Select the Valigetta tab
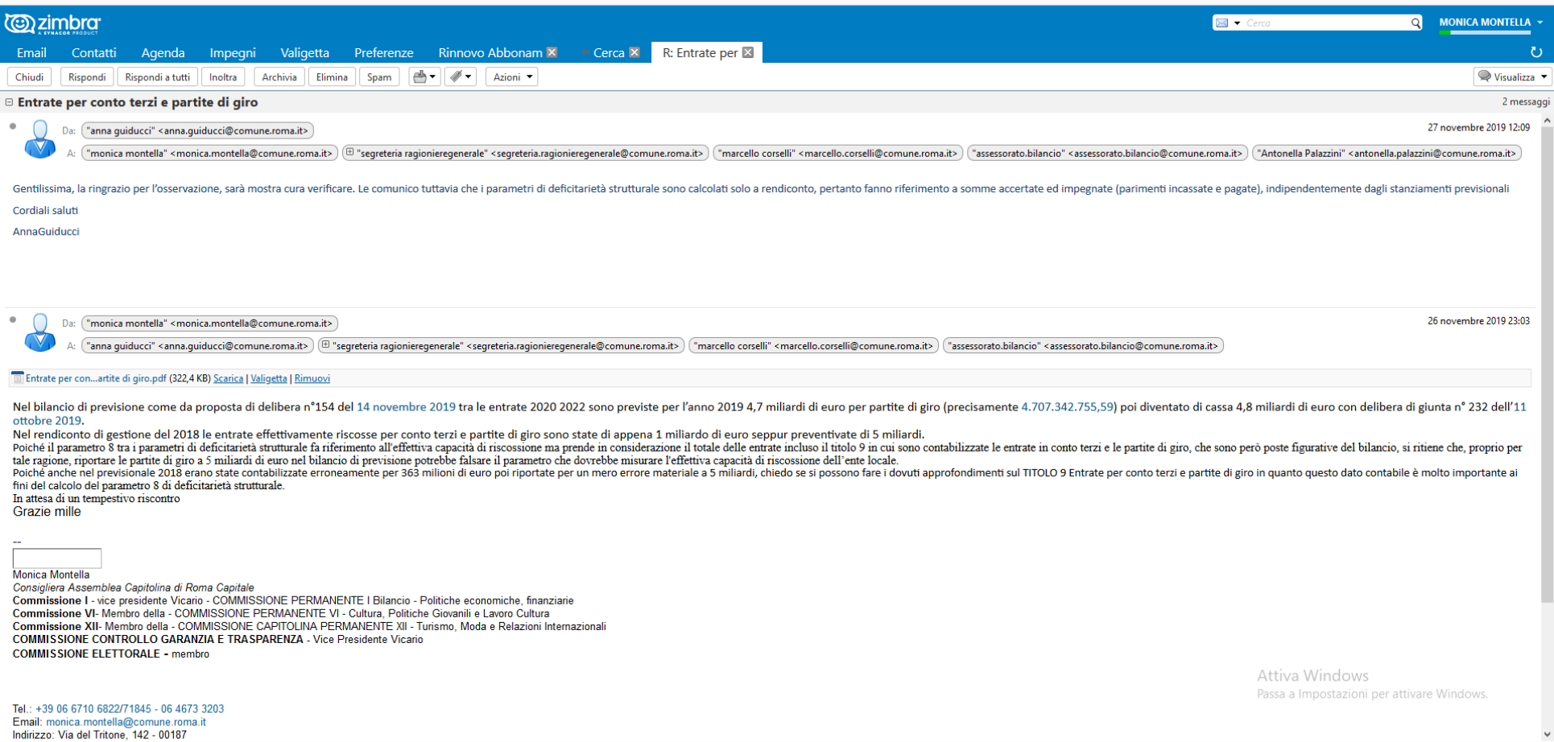Viewport: 1554px width, 742px height. click(x=305, y=52)
